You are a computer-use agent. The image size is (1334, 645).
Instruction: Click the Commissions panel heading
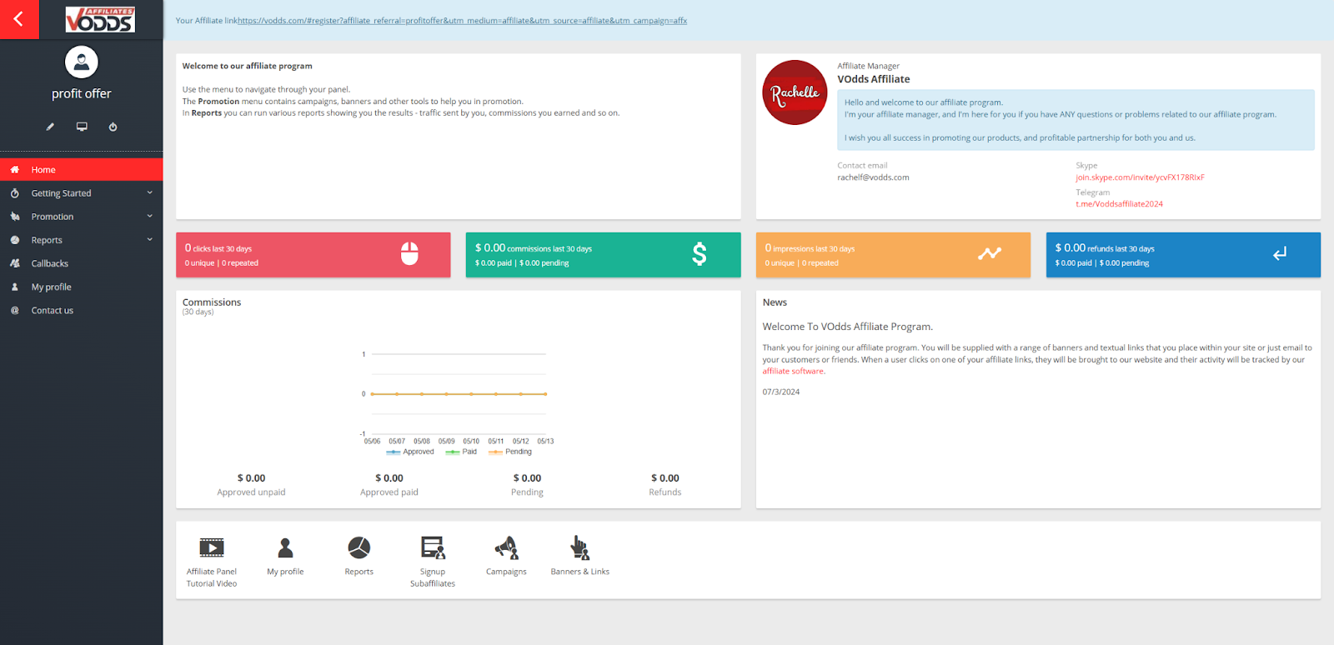point(212,302)
